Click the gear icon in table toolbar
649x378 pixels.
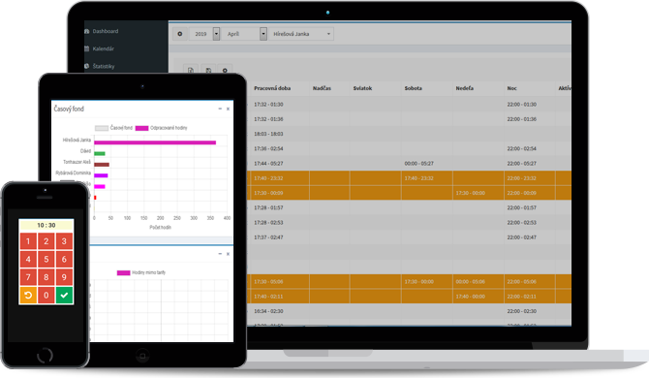[x=225, y=70]
